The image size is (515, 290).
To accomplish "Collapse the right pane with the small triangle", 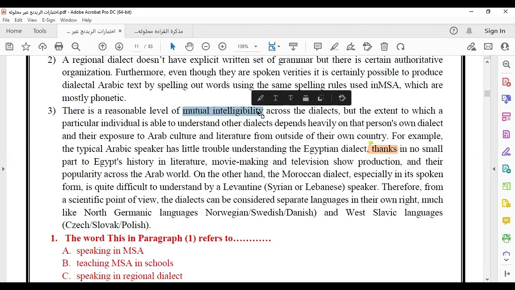I will (x=494, y=169).
